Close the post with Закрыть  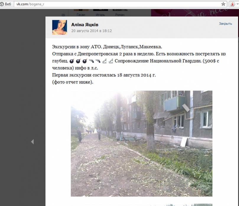(x=225, y=24)
